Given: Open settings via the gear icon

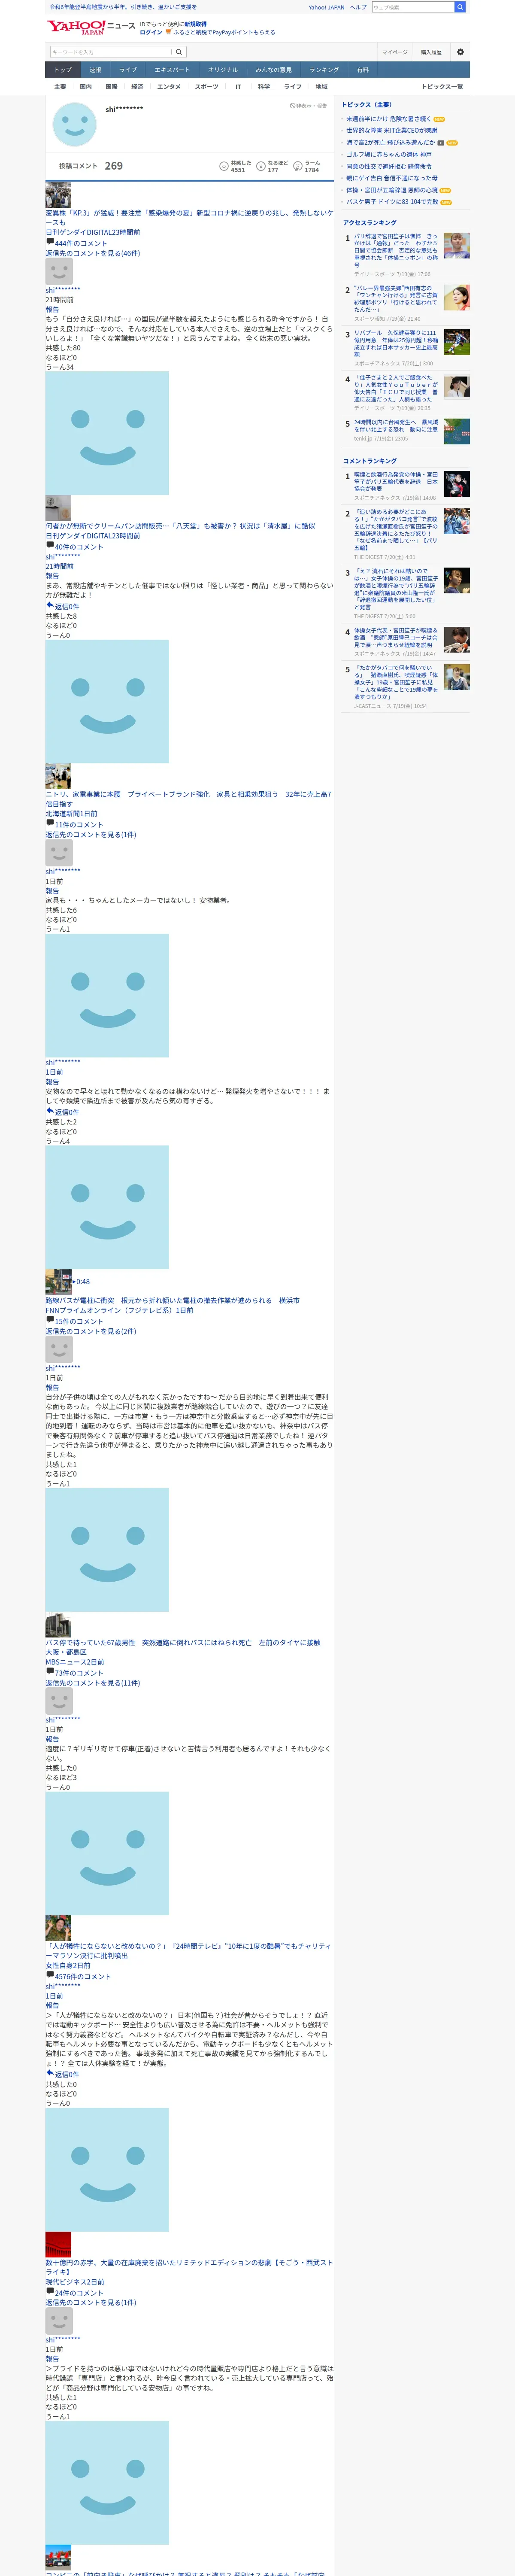Looking at the screenshot, I should click(460, 52).
